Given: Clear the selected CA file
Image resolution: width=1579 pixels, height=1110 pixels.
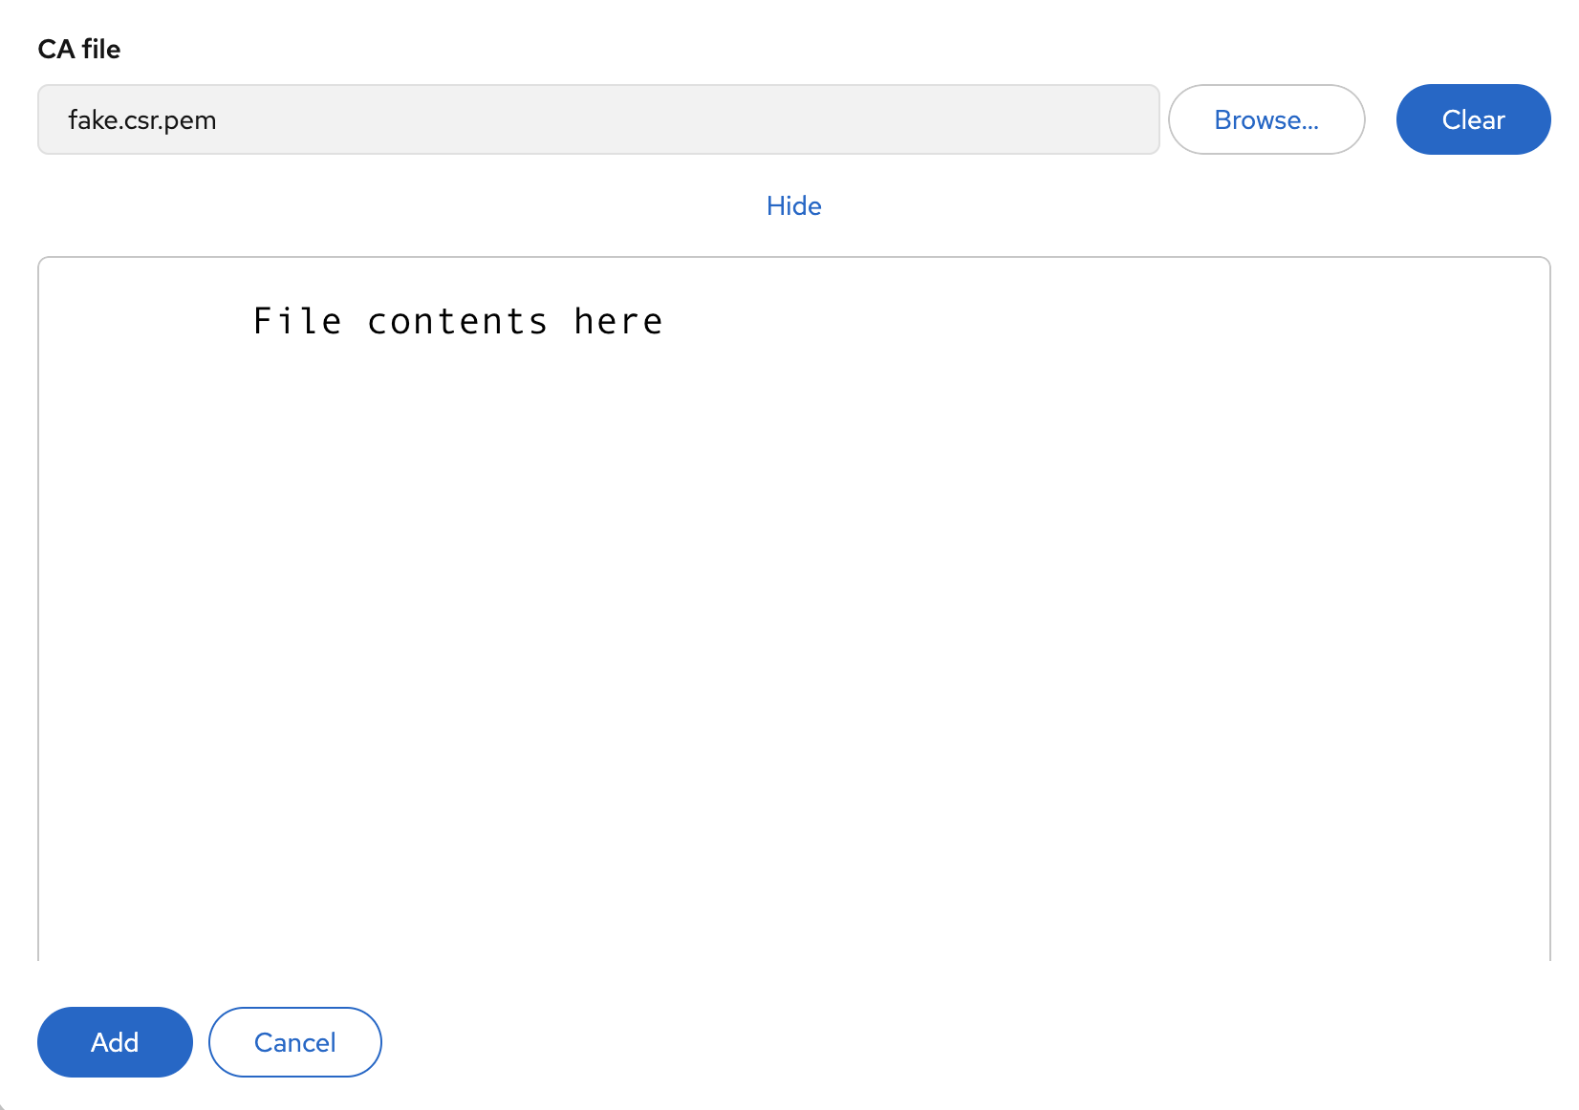Looking at the screenshot, I should (x=1473, y=119).
